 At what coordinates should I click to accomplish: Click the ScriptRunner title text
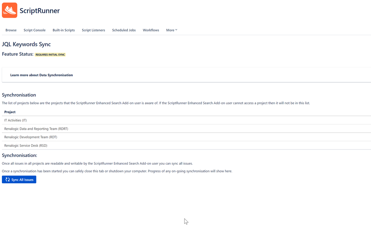click(x=40, y=11)
